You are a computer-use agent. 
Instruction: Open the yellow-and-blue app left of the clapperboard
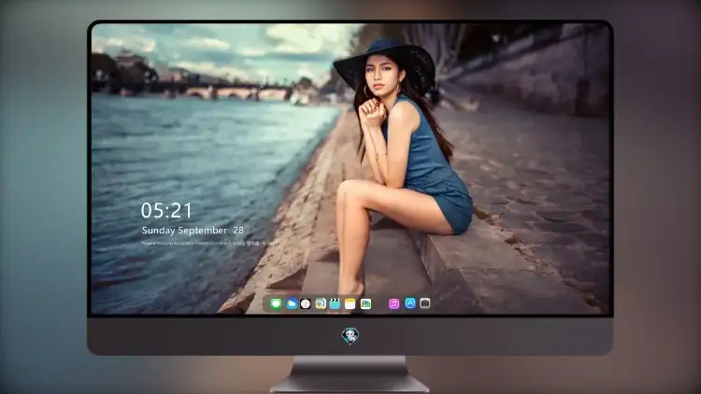[x=321, y=303]
